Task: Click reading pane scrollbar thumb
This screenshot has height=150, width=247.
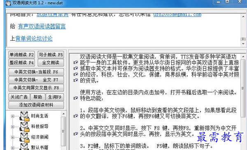Action: [243, 88]
